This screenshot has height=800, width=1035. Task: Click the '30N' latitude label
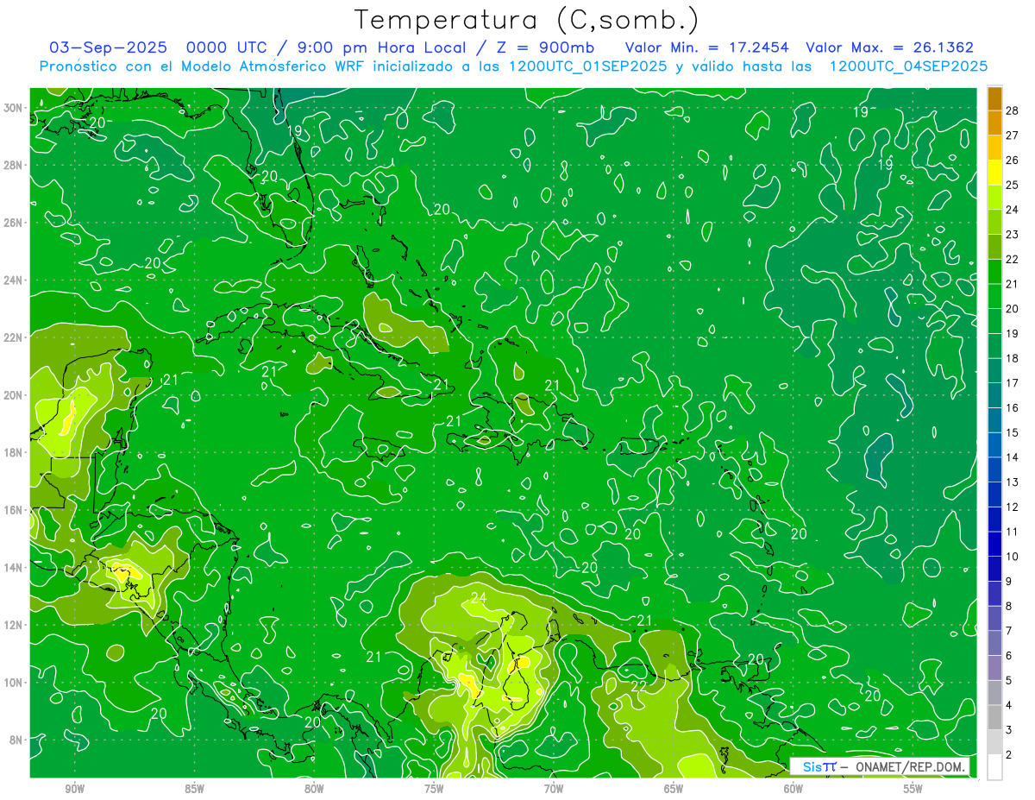[x=15, y=108]
